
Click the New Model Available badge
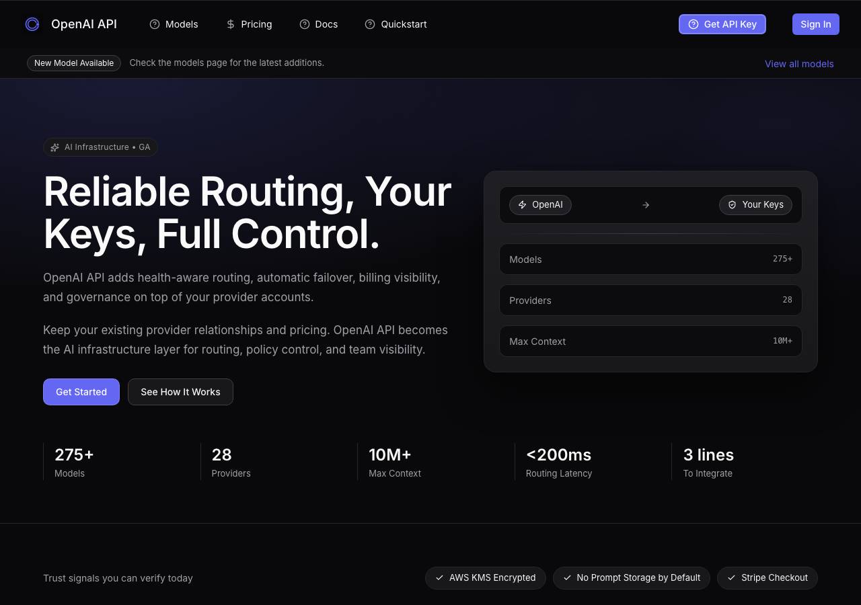point(74,63)
